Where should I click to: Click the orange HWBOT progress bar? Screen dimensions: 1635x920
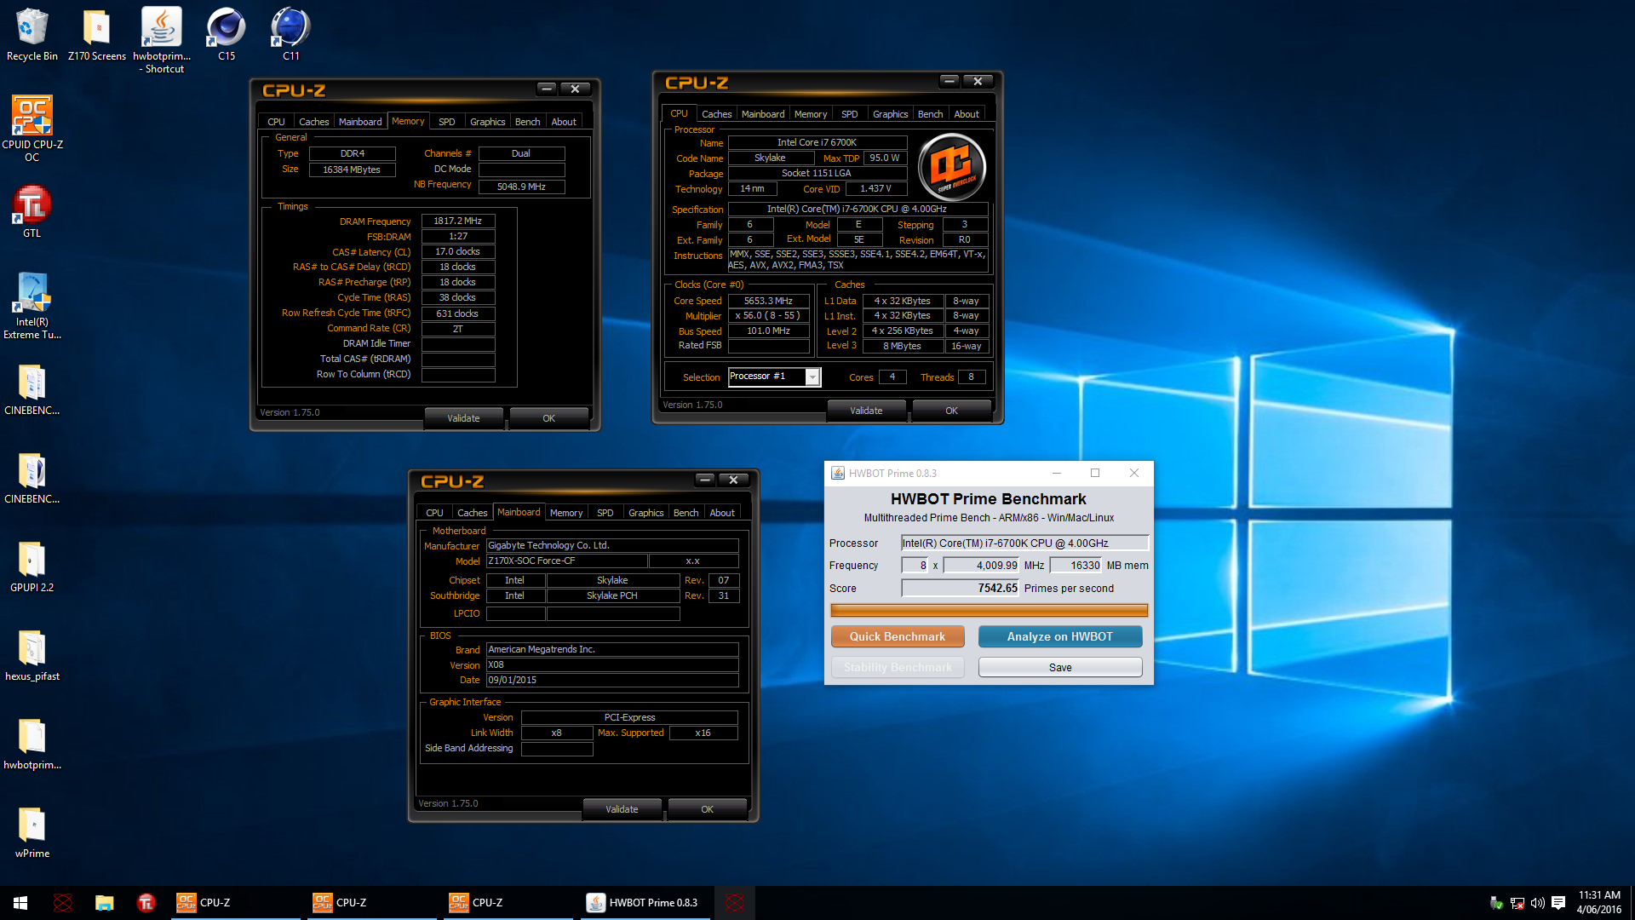(x=989, y=610)
